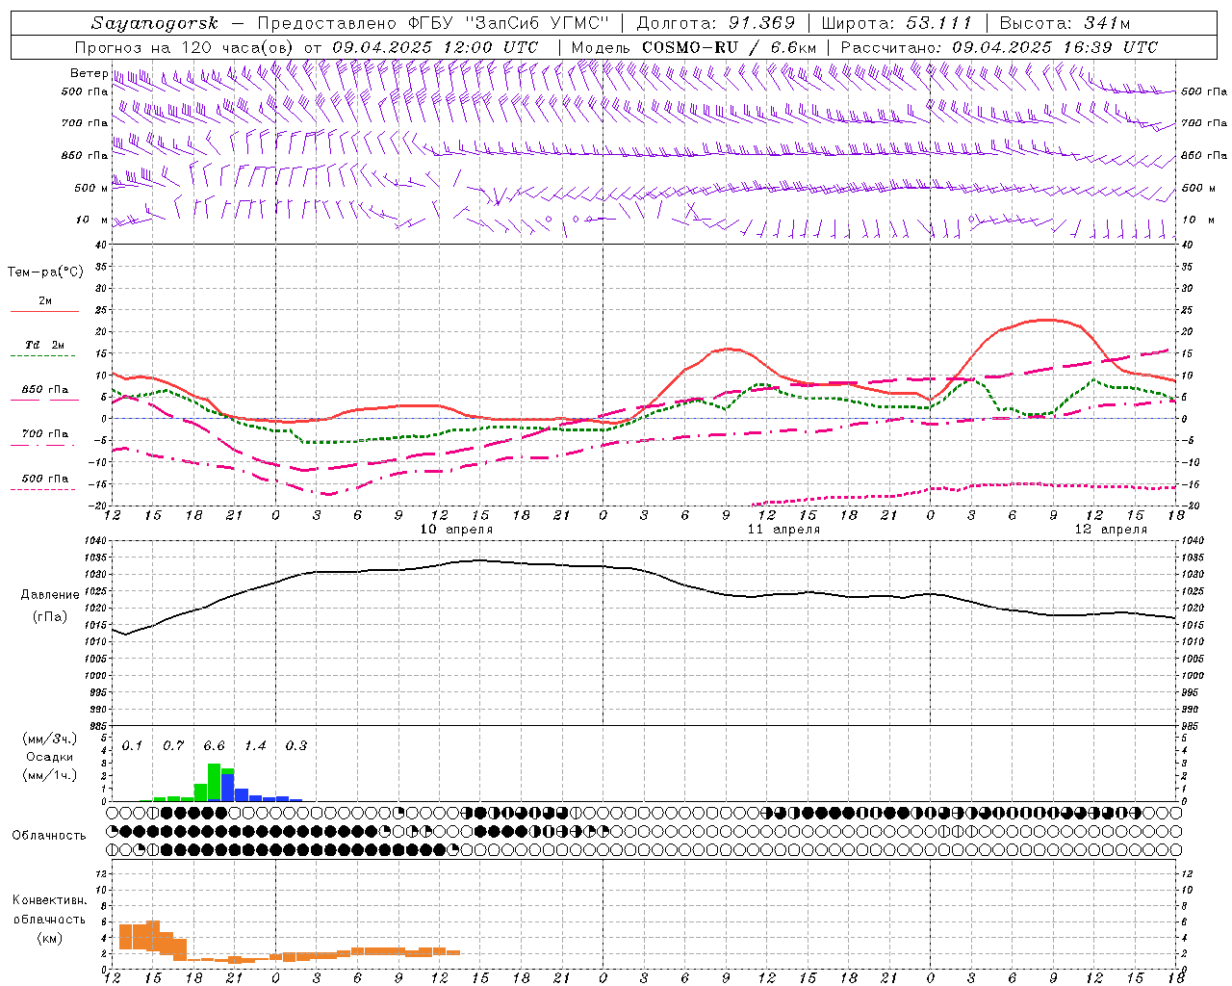This screenshot has width=1232, height=986.
Task: Click the Облачность cloud cover label
Action: point(49,836)
